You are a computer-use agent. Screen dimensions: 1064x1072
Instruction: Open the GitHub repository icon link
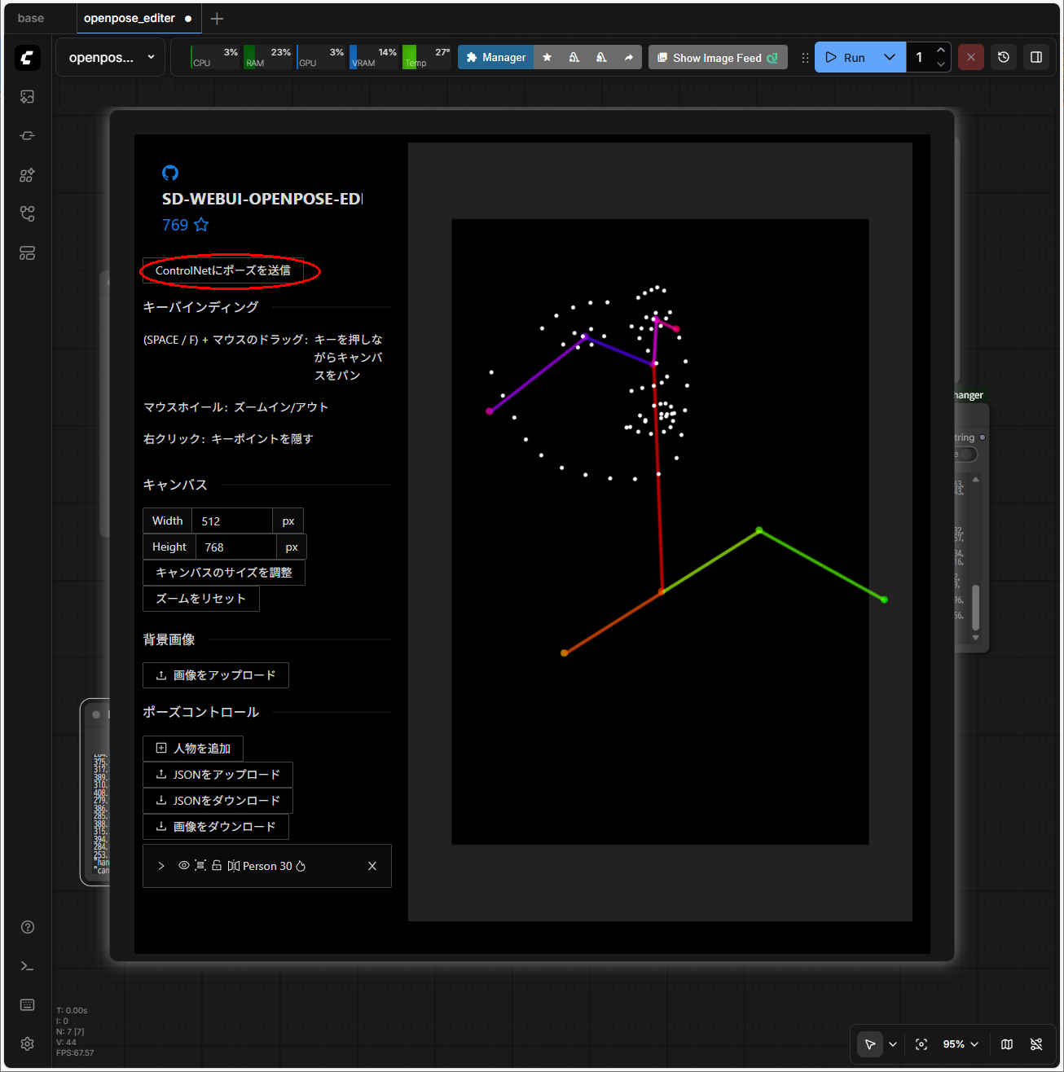coord(170,173)
